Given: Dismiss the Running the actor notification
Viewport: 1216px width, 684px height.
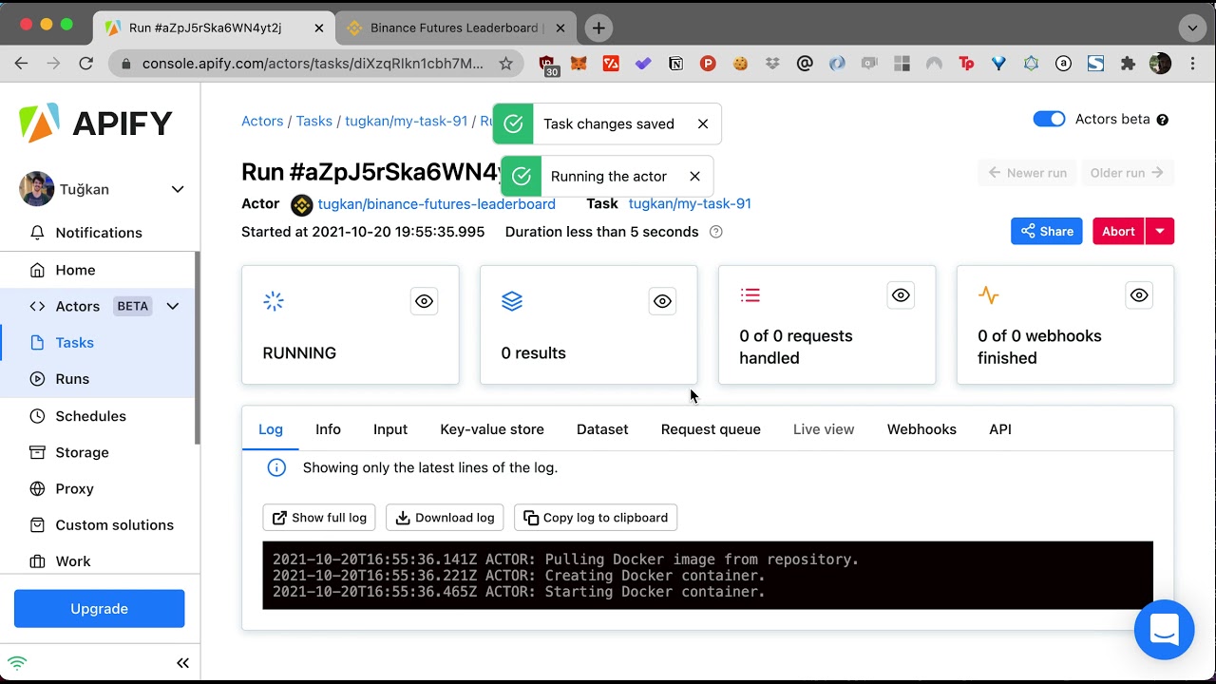Looking at the screenshot, I should coord(694,176).
